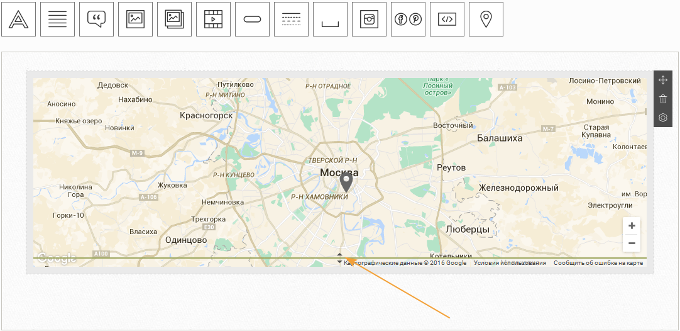Click Лосино-Петровский label on the map
Viewport: 680px width, 331px height.
(605, 81)
